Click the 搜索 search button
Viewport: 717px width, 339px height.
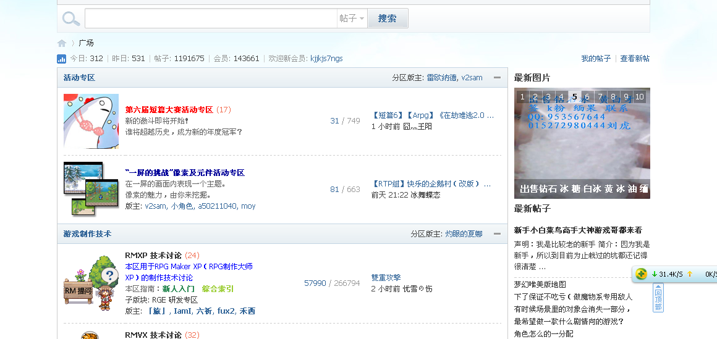tap(388, 19)
